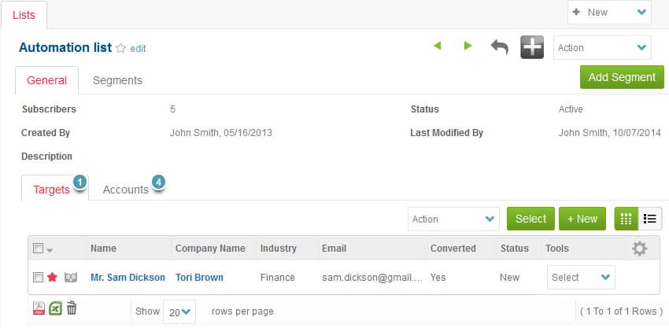Export list to Excel icon
Image resolution: width=669 pixels, height=328 pixels.
coord(55,308)
